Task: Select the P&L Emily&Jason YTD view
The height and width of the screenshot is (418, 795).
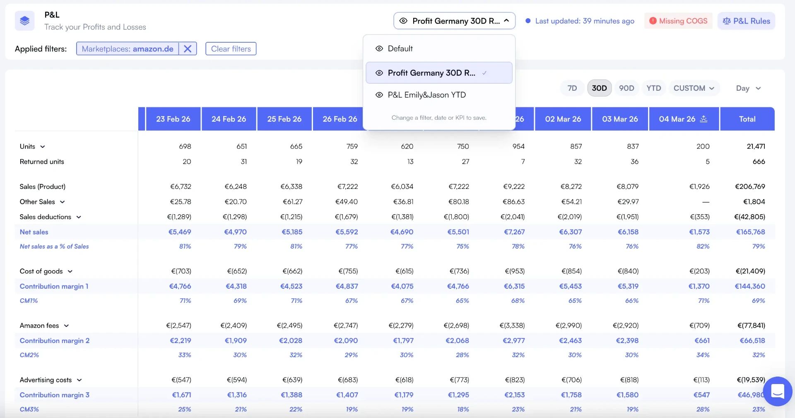Action: 439,95
